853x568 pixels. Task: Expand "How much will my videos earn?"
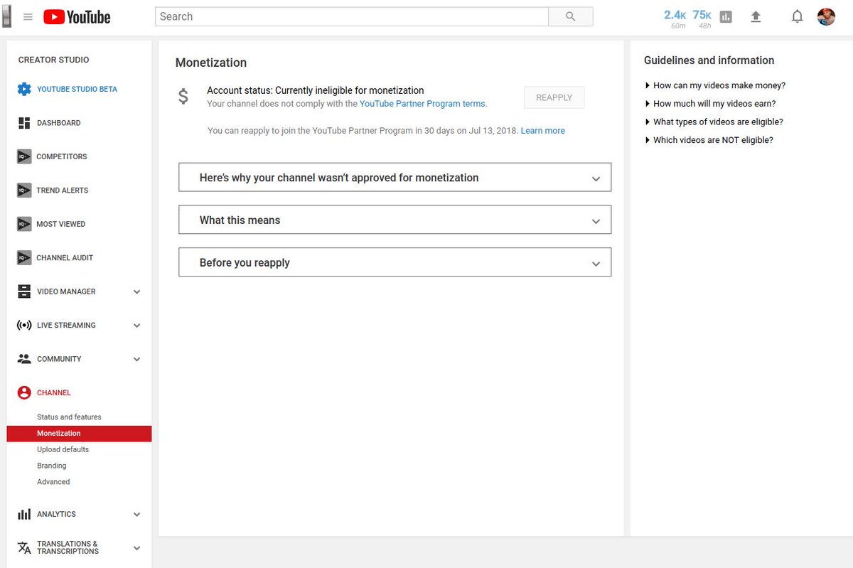710,104
